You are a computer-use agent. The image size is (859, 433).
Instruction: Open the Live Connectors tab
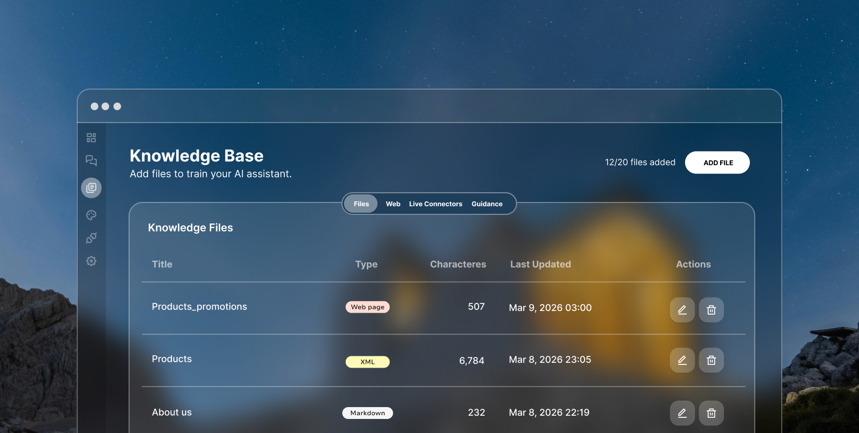[x=435, y=204]
